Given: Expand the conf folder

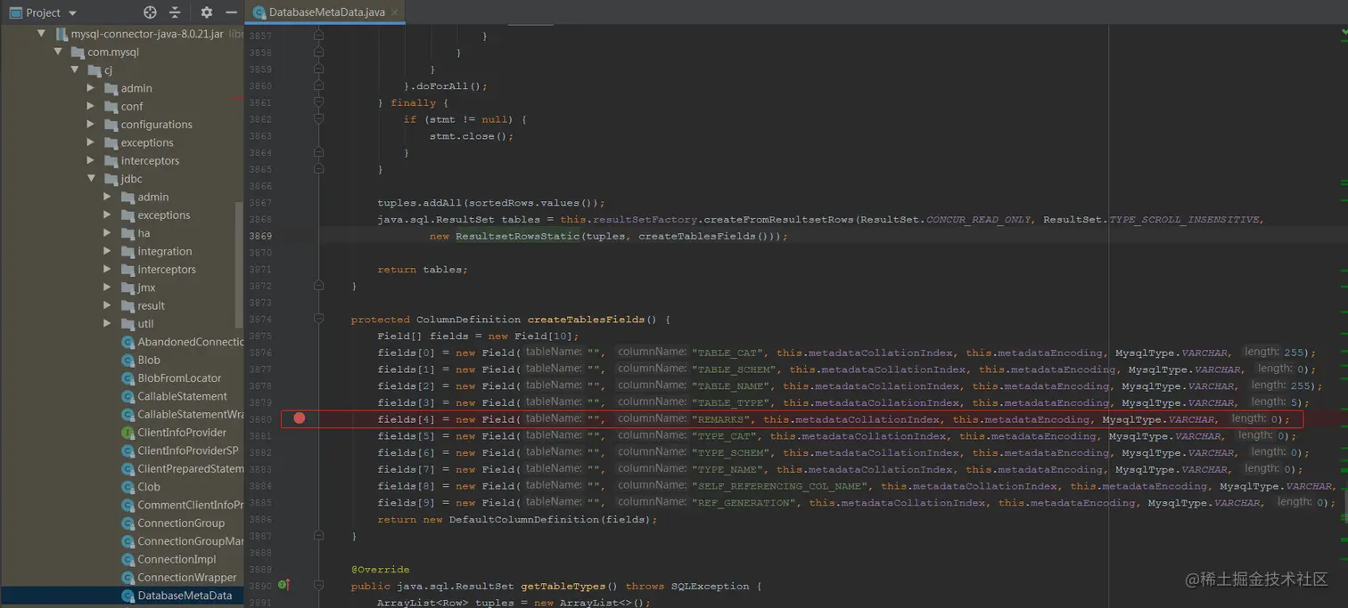Looking at the screenshot, I should 91,106.
